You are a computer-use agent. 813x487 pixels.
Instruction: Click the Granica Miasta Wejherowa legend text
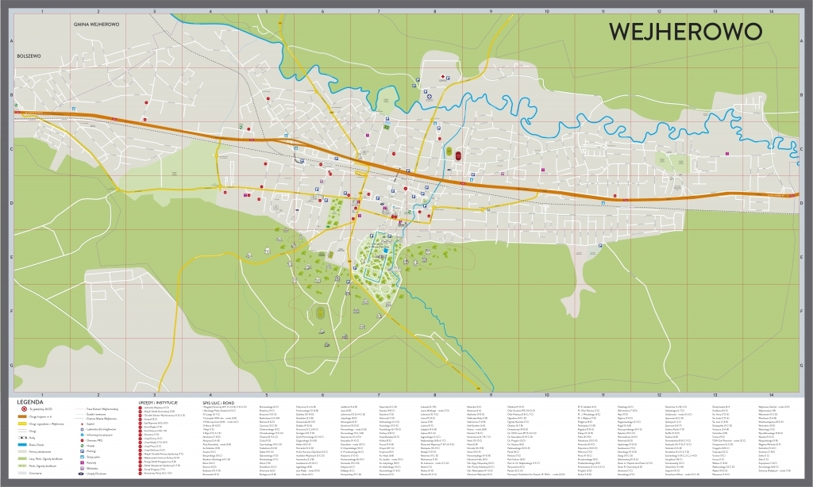[x=102, y=418]
